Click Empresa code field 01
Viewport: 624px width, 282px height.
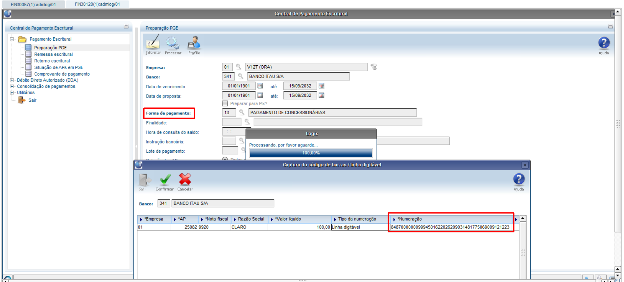pos(227,67)
